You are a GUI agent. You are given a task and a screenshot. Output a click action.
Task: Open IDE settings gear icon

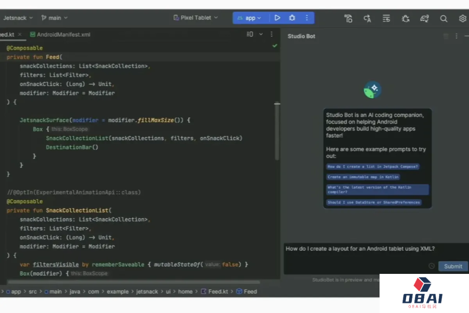(x=463, y=19)
